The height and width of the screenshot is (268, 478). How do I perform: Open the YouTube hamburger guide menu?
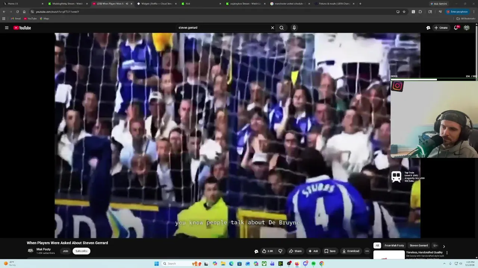[7, 28]
